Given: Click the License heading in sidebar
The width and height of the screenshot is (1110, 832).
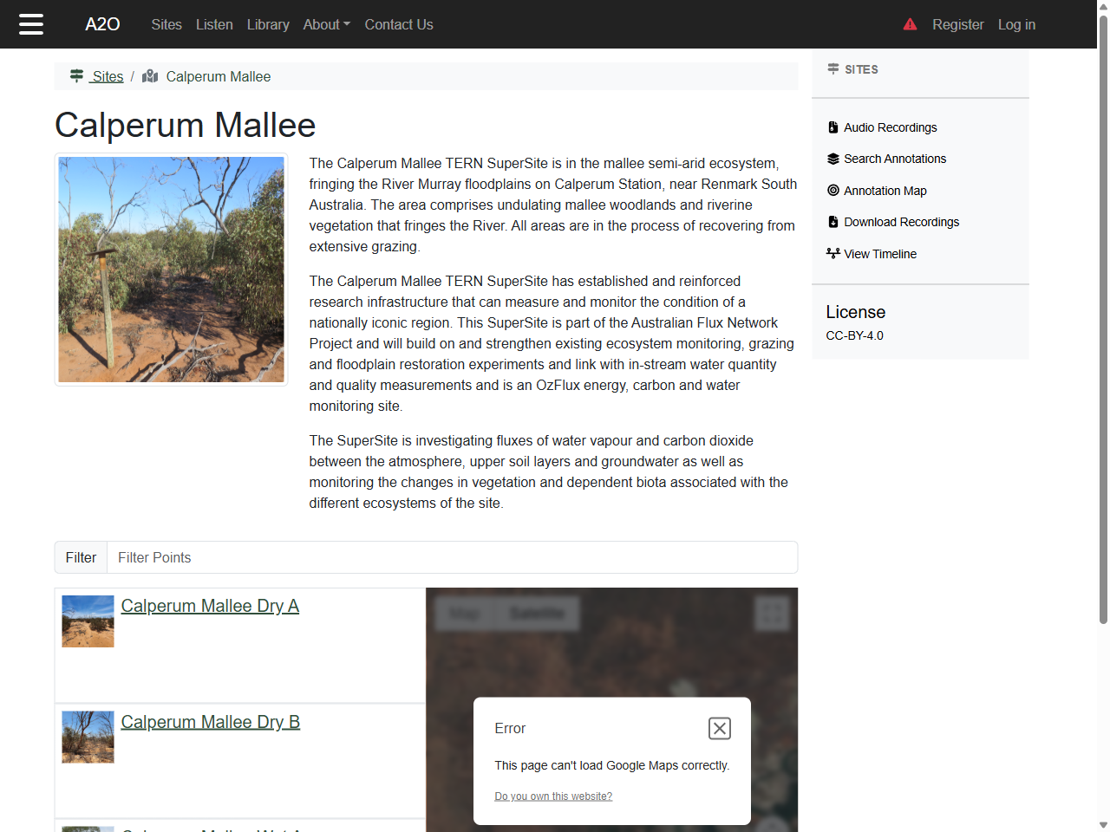Looking at the screenshot, I should [x=856, y=312].
